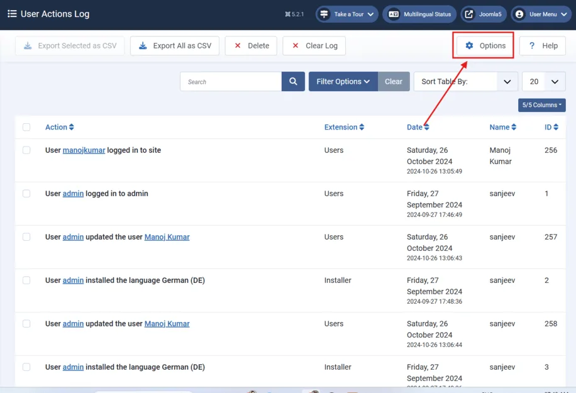The height and width of the screenshot is (393, 576).
Task: Click the Delete toolbar button
Action: pyautogui.click(x=251, y=45)
